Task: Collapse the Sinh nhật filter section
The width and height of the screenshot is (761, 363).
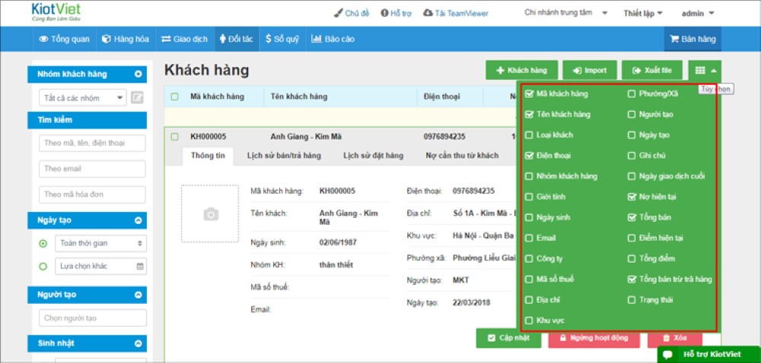Action: tap(139, 344)
